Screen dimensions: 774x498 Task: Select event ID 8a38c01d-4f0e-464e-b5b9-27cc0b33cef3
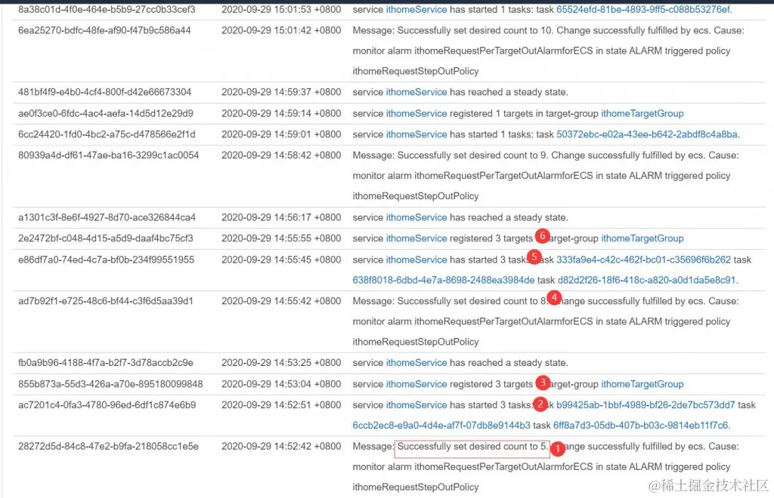coord(107,9)
